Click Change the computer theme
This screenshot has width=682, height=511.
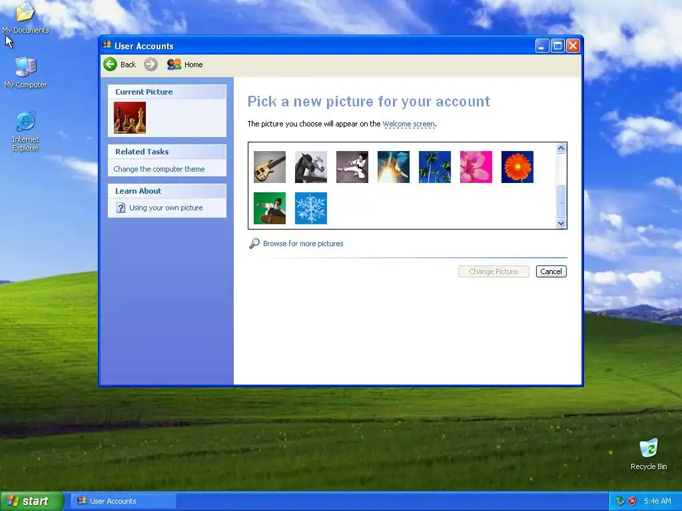tap(159, 169)
